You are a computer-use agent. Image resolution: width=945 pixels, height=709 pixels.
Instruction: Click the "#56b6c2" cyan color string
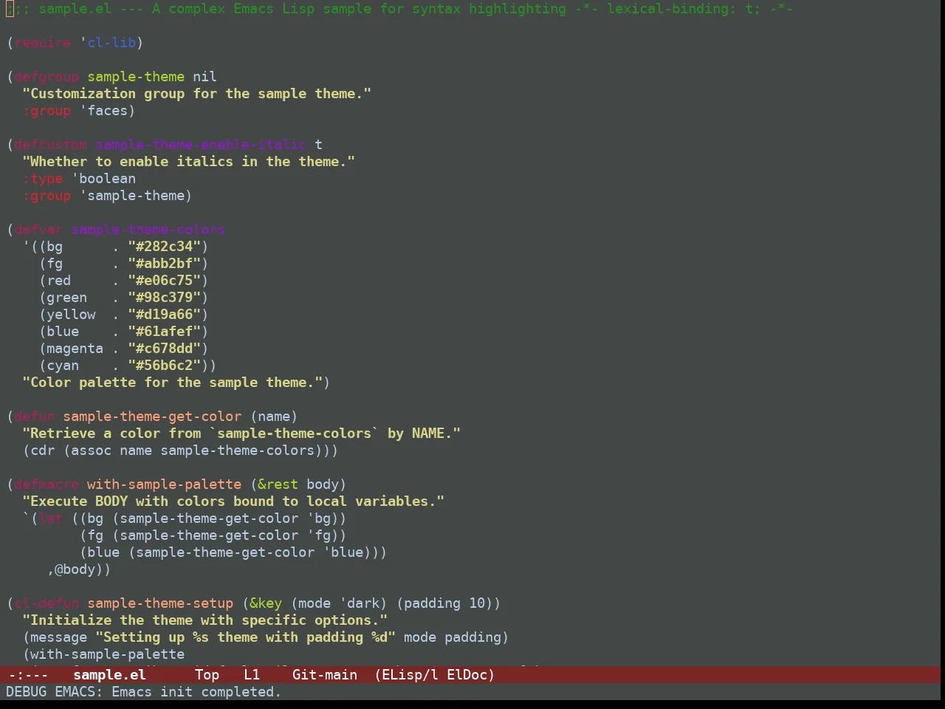pyautogui.click(x=165, y=366)
